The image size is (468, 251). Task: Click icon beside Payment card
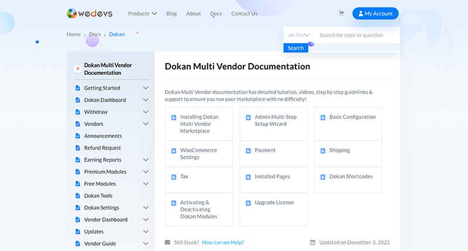tap(248, 151)
